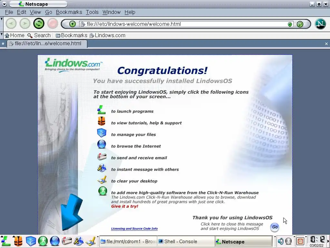Click the Lindows.com logo on the page

coord(73,65)
